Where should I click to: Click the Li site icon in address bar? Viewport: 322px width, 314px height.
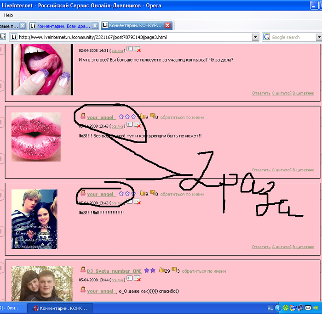point(14,37)
